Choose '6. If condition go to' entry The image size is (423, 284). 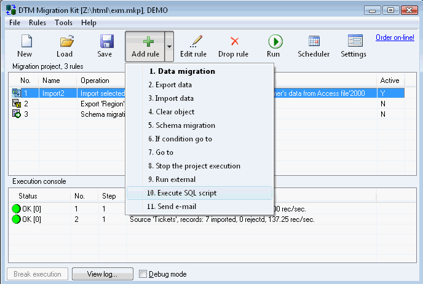tap(199, 139)
